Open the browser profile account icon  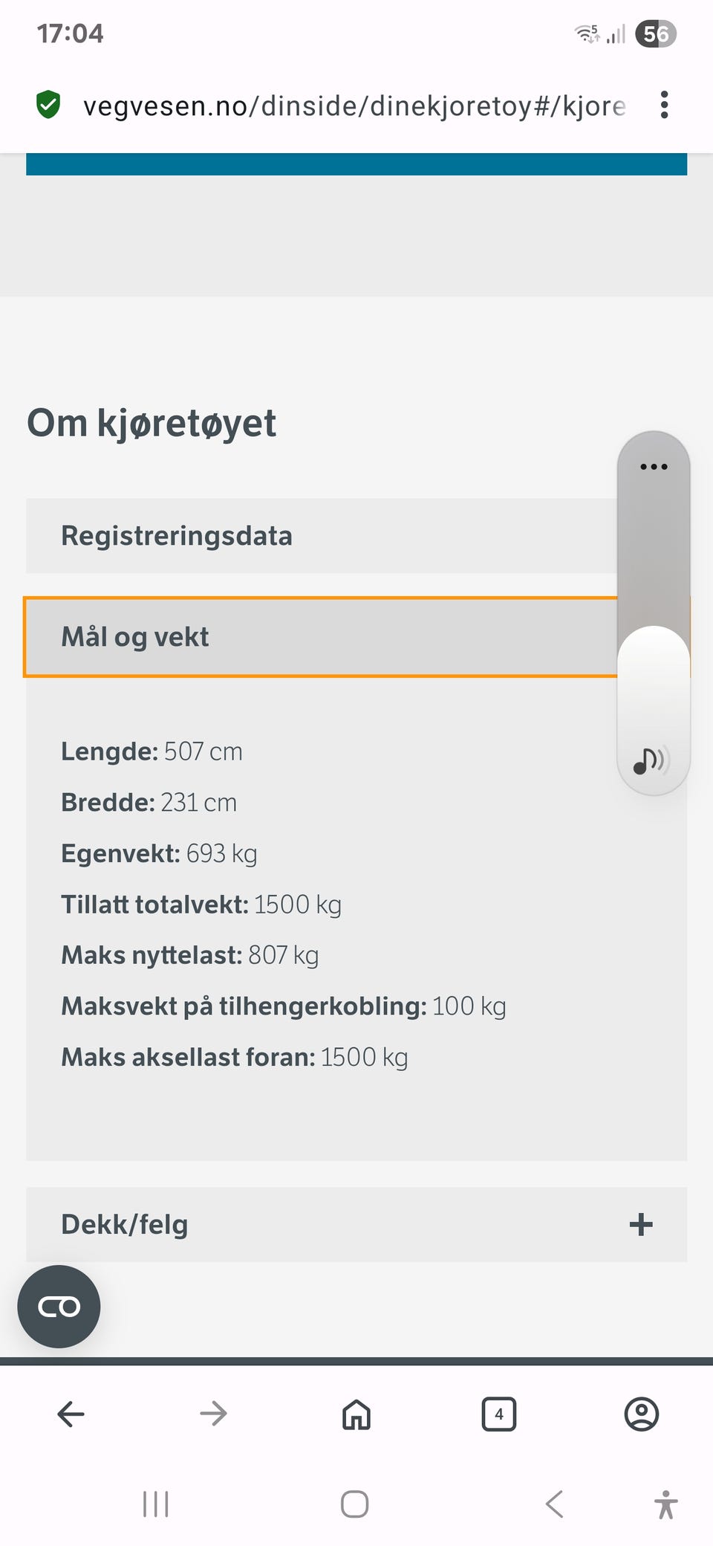(642, 1414)
